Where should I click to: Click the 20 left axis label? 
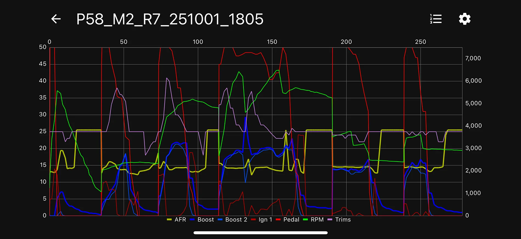[43, 148]
